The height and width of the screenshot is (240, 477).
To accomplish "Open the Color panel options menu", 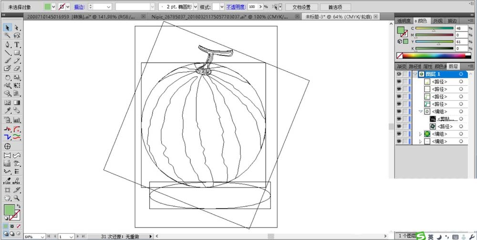I will click(471, 21).
